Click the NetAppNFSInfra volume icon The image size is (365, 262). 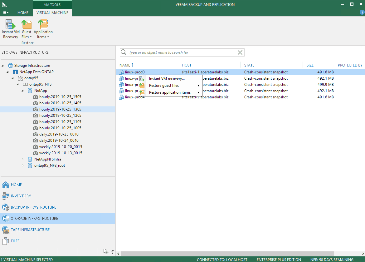tap(30, 159)
